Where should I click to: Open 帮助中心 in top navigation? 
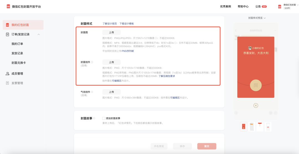coord(243,6)
